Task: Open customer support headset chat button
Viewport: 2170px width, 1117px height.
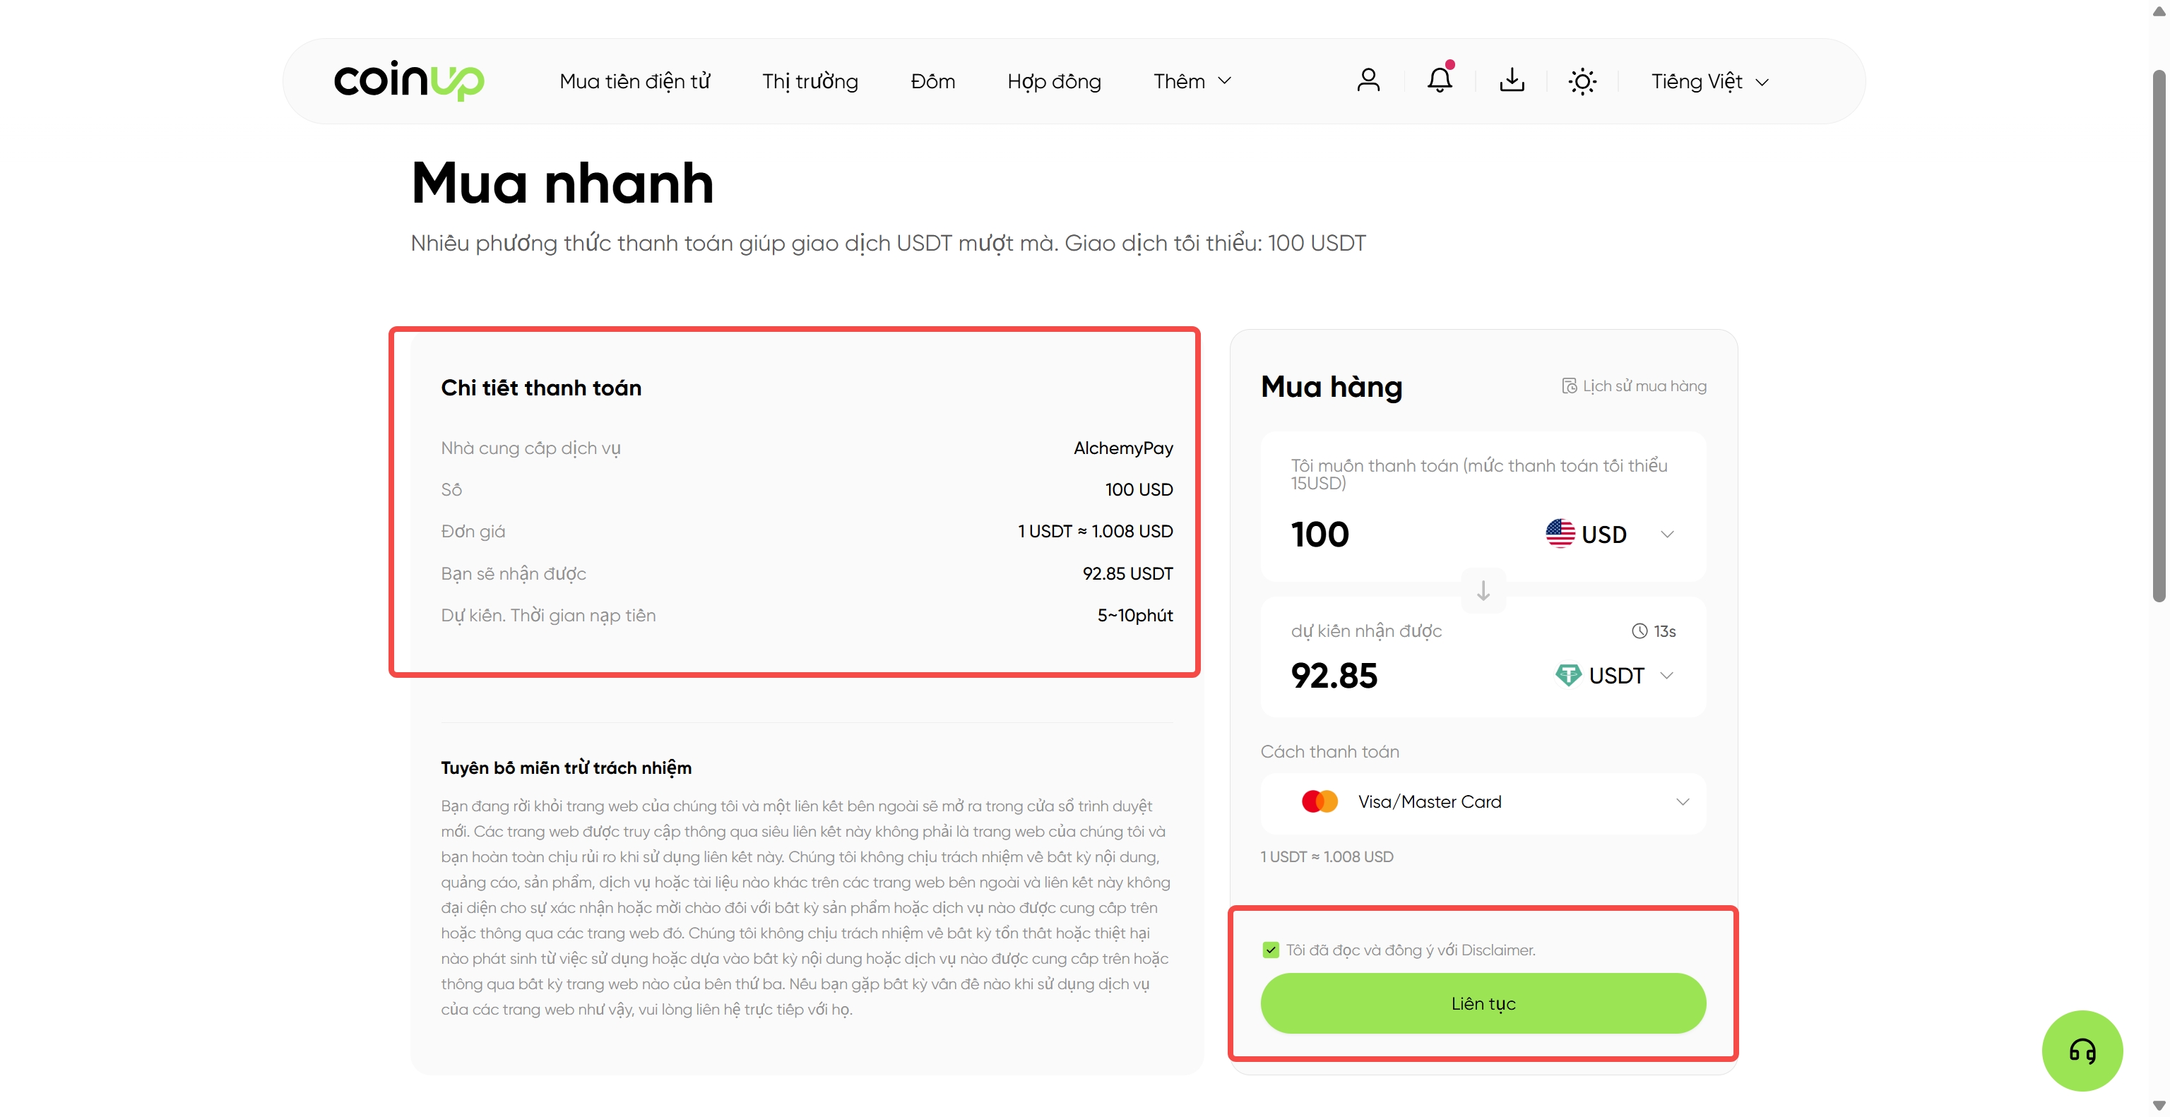Action: pos(2082,1051)
